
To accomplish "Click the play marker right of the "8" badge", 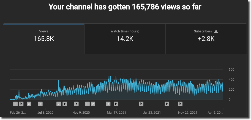I will (x=116, y=104).
